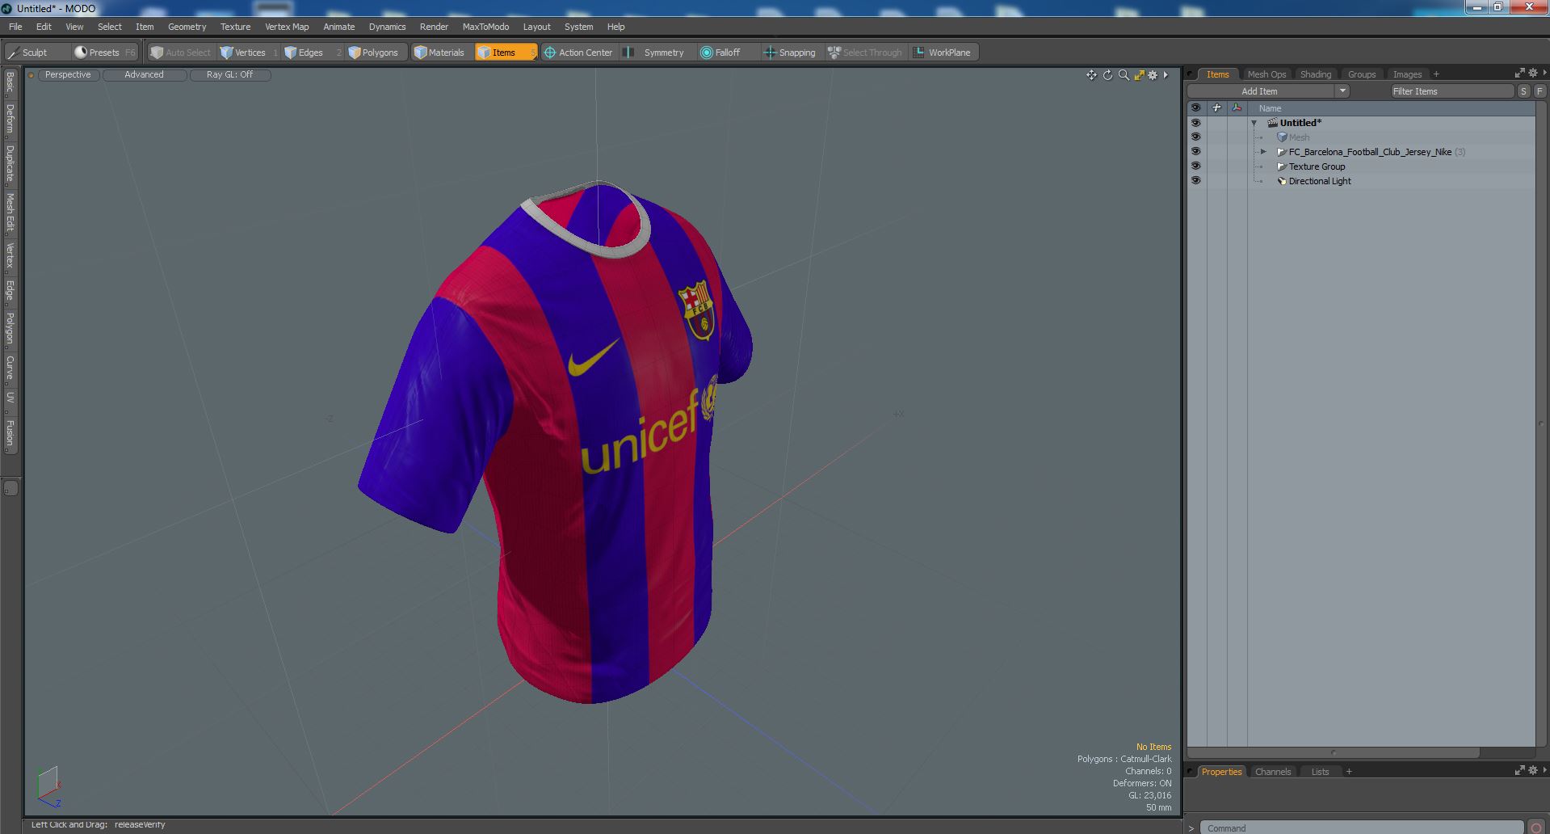The image size is (1550, 834).
Task: Collapse the Untitled scene tree
Action: (1254, 123)
